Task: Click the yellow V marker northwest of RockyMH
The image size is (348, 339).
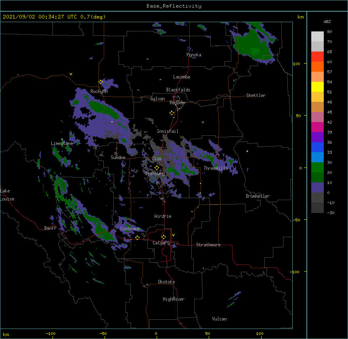Action: point(71,74)
